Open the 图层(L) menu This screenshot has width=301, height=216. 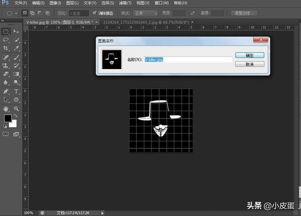pos(72,3)
